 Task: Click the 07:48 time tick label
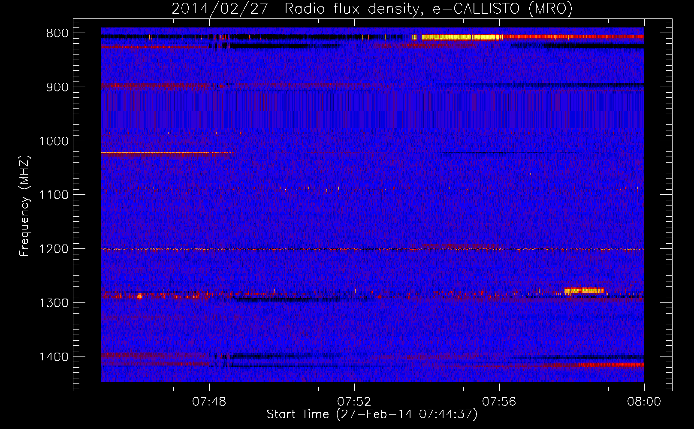coord(209,402)
